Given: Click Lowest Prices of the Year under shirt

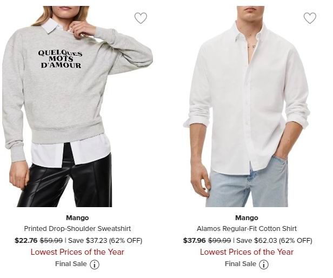Looking at the screenshot, I should coord(247,252).
